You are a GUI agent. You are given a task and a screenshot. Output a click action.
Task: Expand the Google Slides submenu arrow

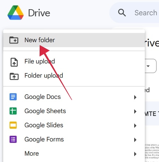click(x=135, y=125)
